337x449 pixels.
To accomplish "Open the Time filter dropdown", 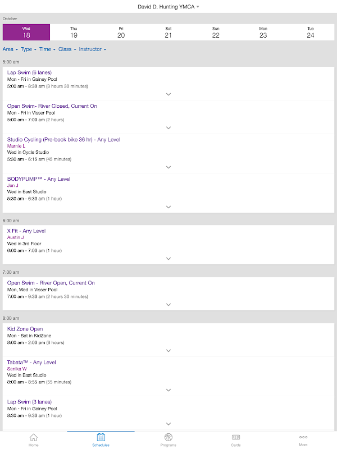I will click(47, 49).
